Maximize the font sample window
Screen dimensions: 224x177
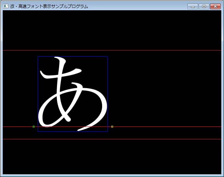click(x=204, y=6)
